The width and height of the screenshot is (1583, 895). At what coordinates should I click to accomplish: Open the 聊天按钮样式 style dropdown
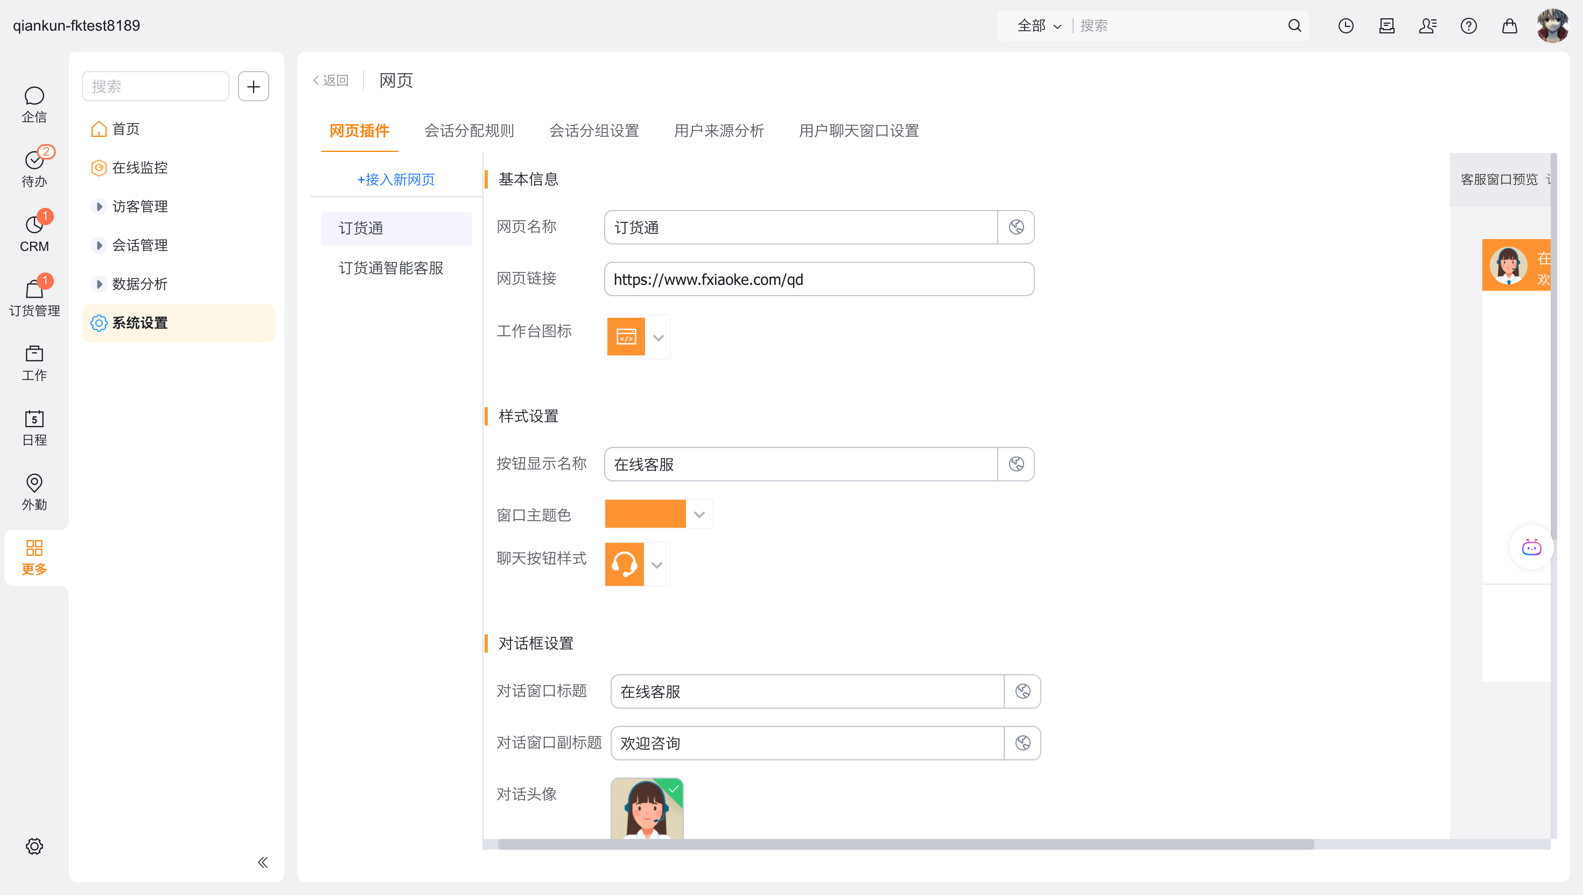coord(656,565)
